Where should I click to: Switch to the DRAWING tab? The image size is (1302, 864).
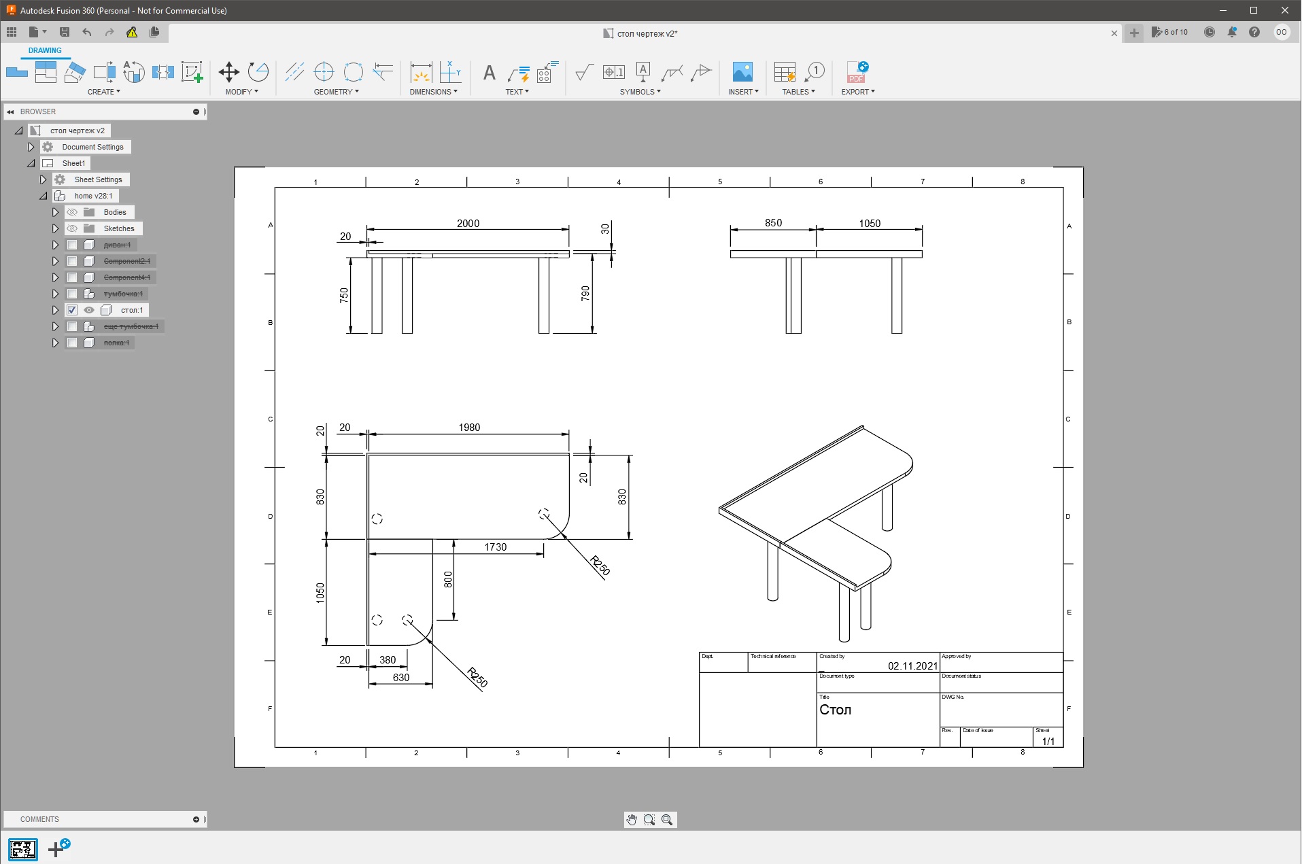tap(45, 51)
